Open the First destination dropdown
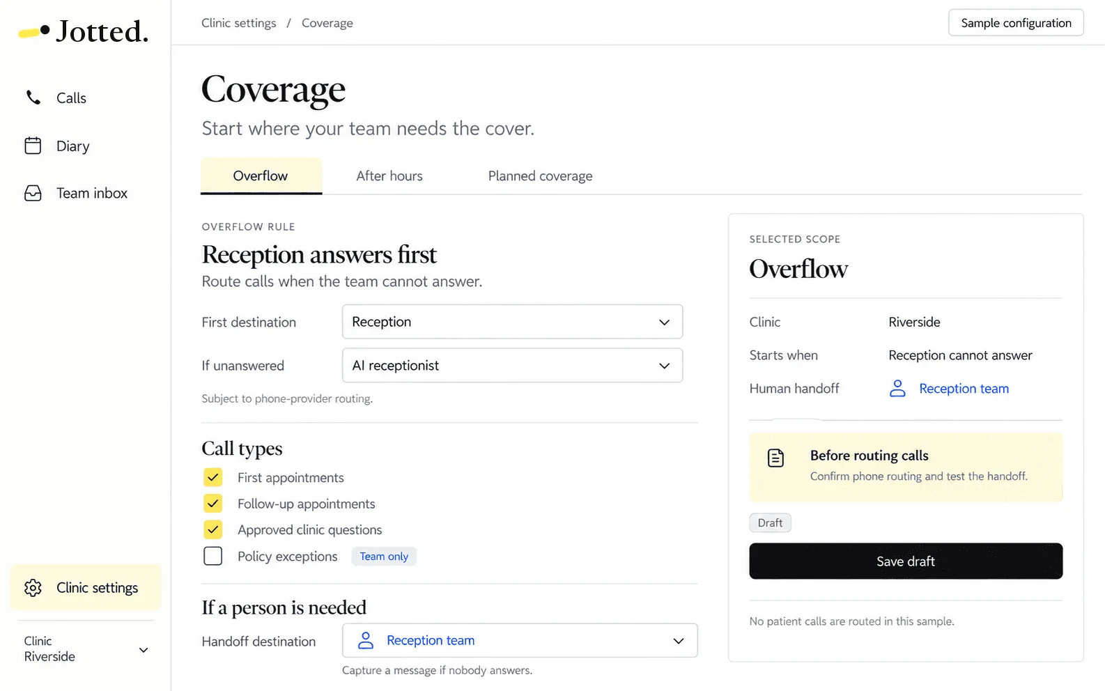Screen dimensions: 1105x691 tap(512, 322)
